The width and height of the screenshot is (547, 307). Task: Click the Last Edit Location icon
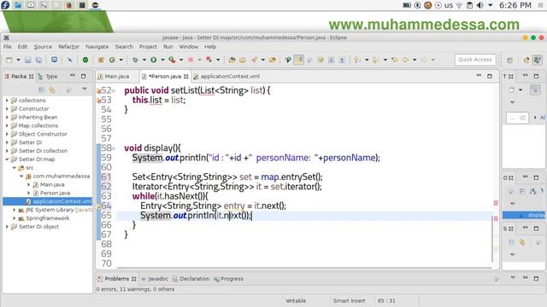click(x=395, y=60)
